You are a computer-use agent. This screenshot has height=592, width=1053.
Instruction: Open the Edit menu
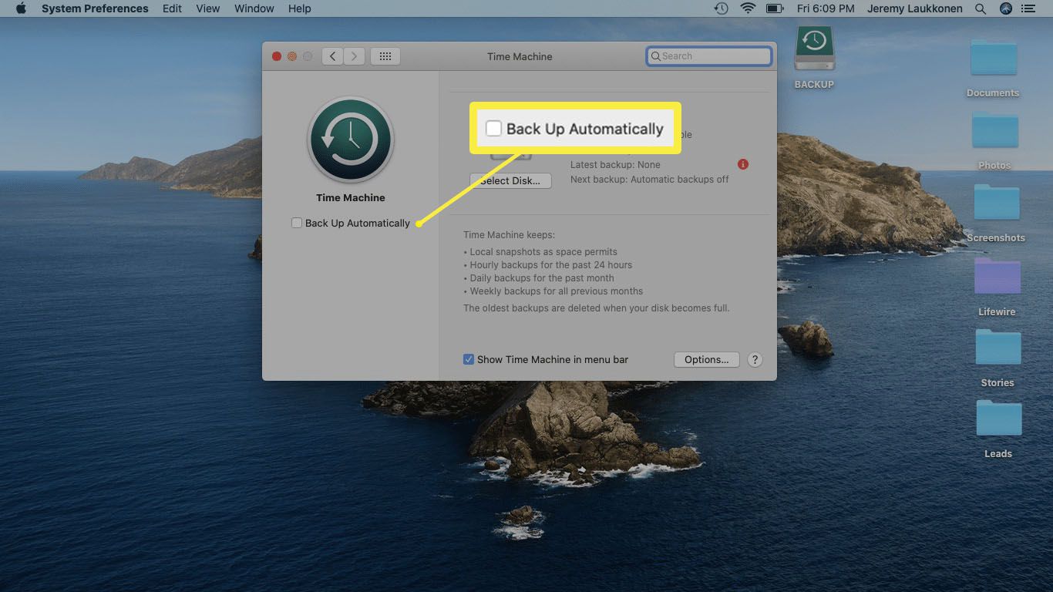[x=172, y=8]
